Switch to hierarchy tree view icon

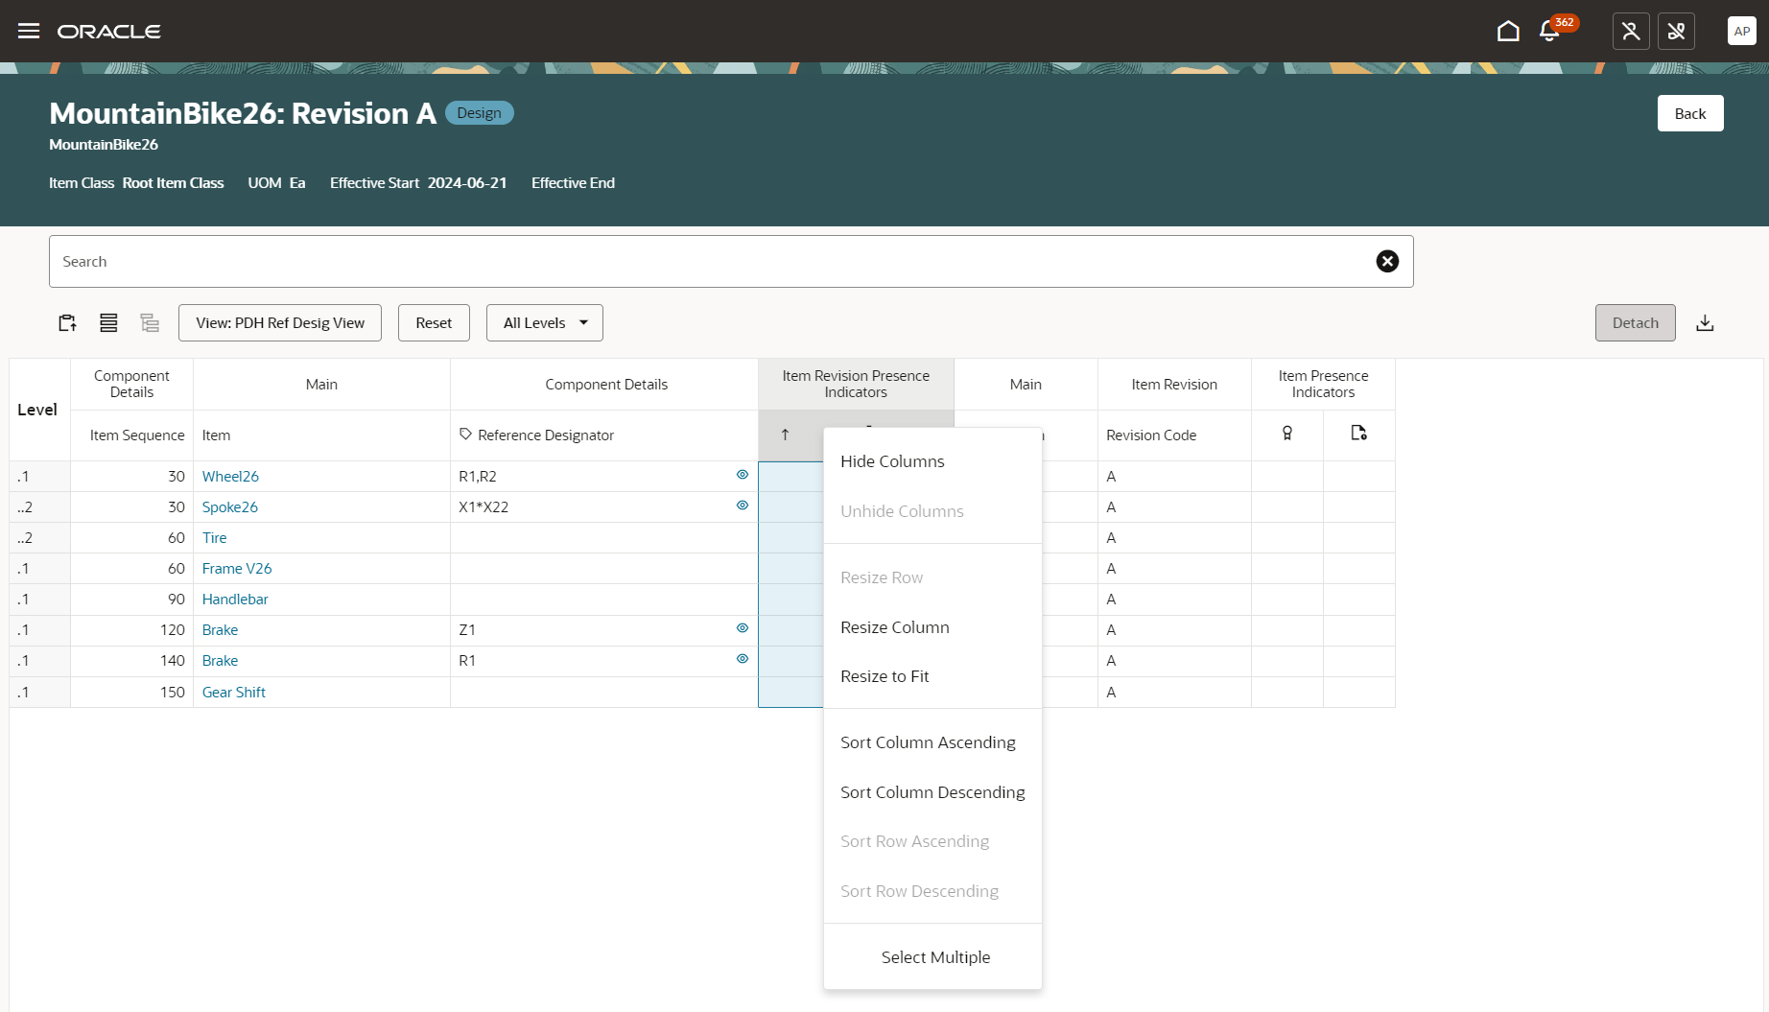coord(150,323)
